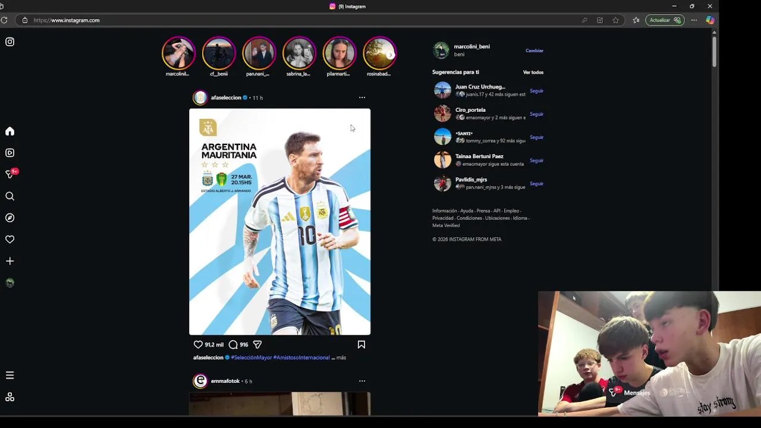Click afaseleccion post avatar
Image resolution: width=761 pixels, height=428 pixels.
click(x=200, y=97)
